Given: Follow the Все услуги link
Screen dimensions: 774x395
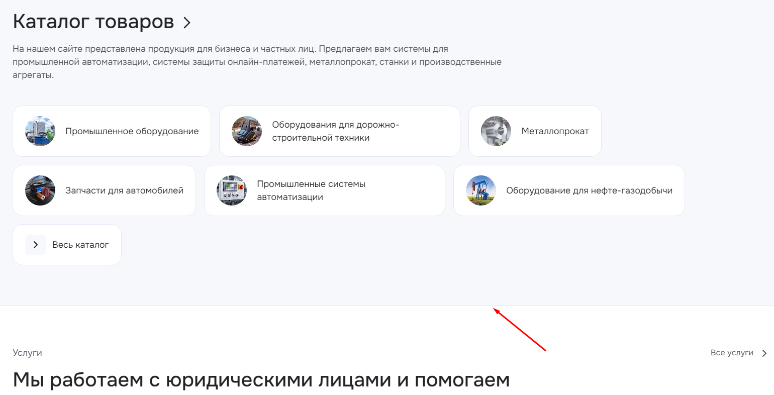Looking at the screenshot, I should click(x=732, y=353).
